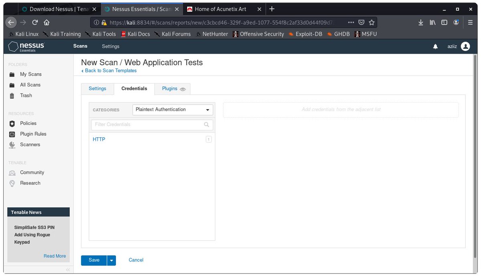Open the page actions three-dots menu
The height and width of the screenshot is (277, 481).
click(351, 22)
